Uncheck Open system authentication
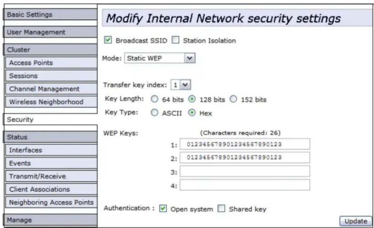This screenshot has height=228, width=374. pyautogui.click(x=163, y=209)
